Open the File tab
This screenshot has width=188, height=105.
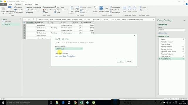[3, 4]
